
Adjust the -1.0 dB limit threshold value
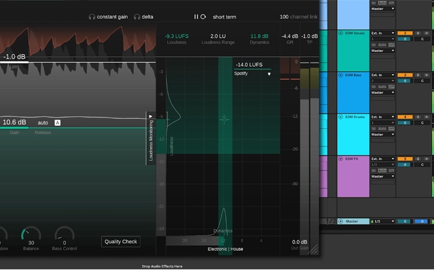[x=14, y=56]
